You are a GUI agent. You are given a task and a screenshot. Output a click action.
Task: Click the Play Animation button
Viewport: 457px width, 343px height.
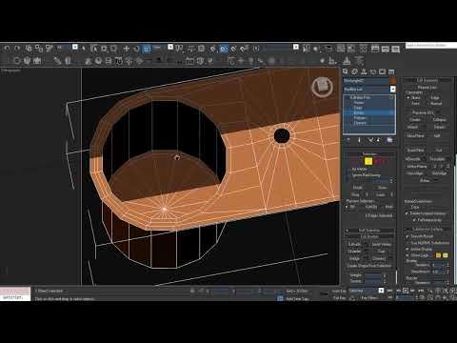406,291
